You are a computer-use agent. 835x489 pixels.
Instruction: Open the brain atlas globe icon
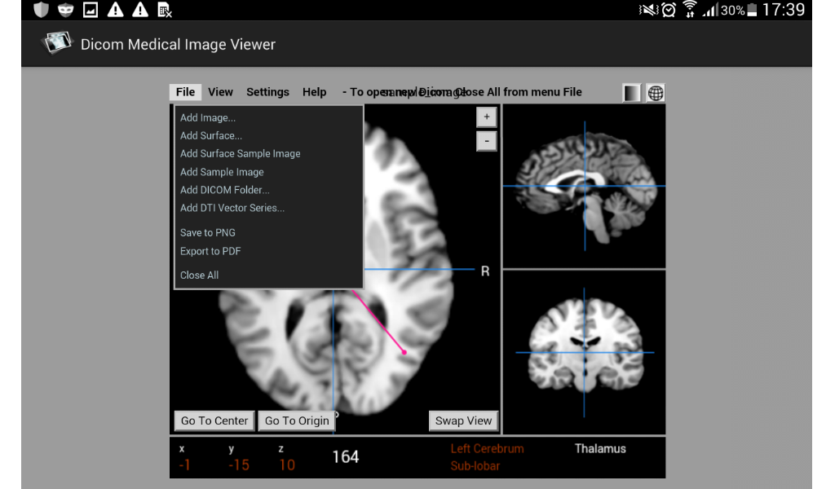click(x=656, y=92)
